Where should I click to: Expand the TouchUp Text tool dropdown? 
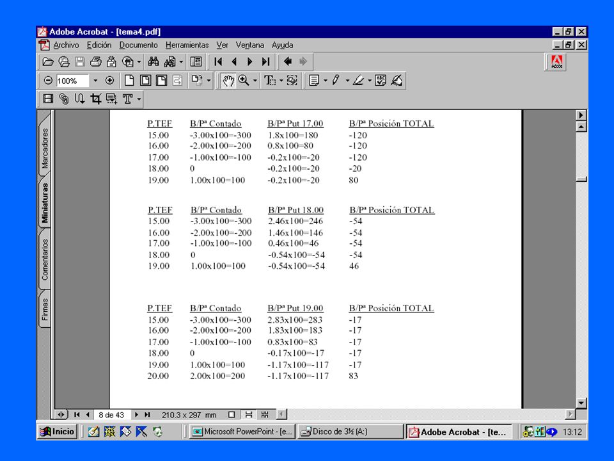click(x=139, y=99)
